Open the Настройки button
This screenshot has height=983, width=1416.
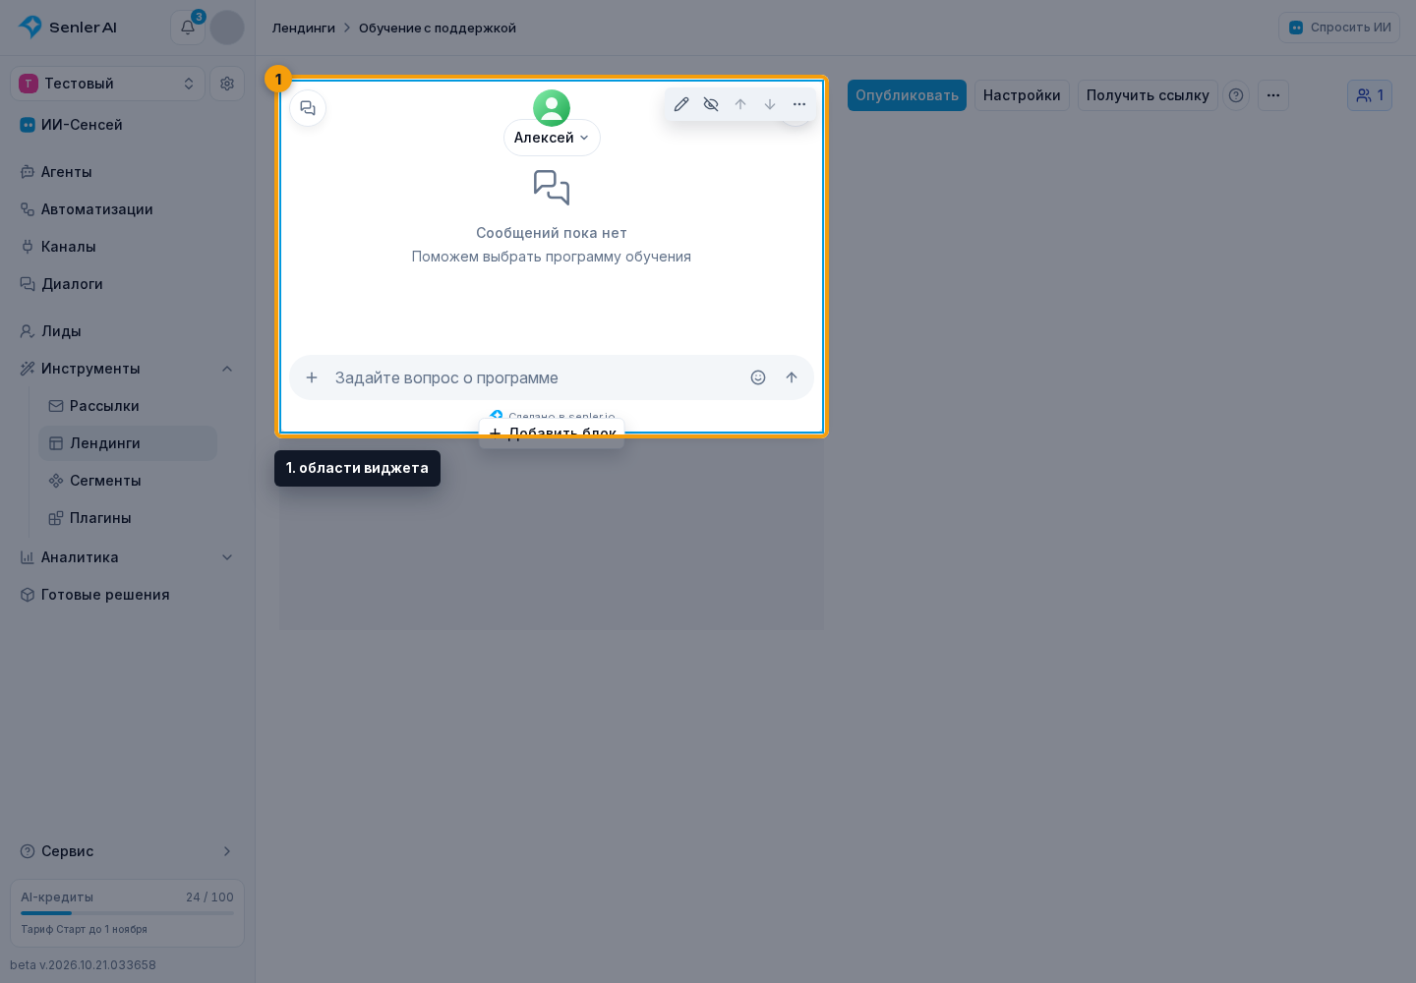pyautogui.click(x=1022, y=95)
